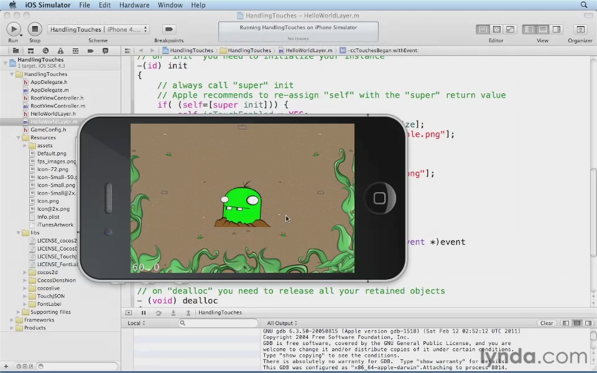Add a new file with the plus button
The height and width of the screenshot is (373, 597).
click(6, 367)
